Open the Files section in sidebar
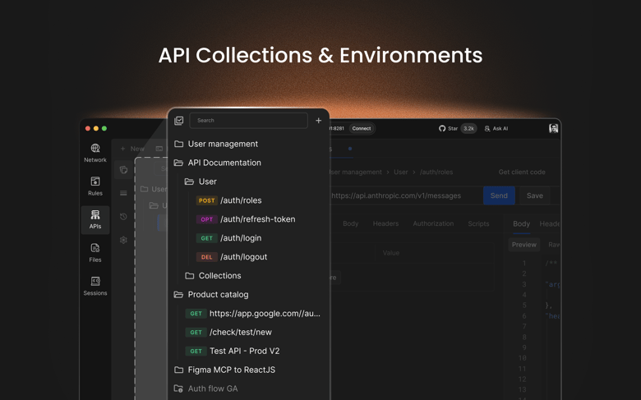This screenshot has height=400, width=641. (x=95, y=252)
